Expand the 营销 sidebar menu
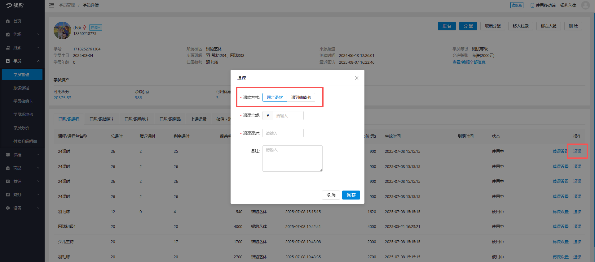 38,181
